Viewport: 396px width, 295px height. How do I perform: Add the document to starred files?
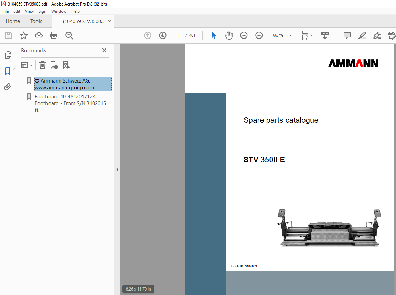pos(24,35)
